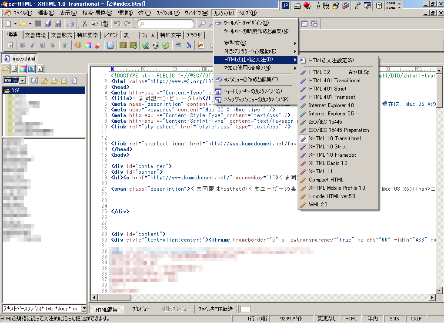Choose ショートカットキーのカスタマイズ(C)
Image resolution: width=444 pixels, height=323 pixels.
pyautogui.click(x=256, y=91)
